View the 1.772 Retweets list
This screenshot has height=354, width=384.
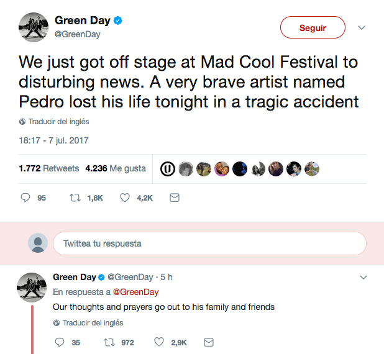pos(49,168)
